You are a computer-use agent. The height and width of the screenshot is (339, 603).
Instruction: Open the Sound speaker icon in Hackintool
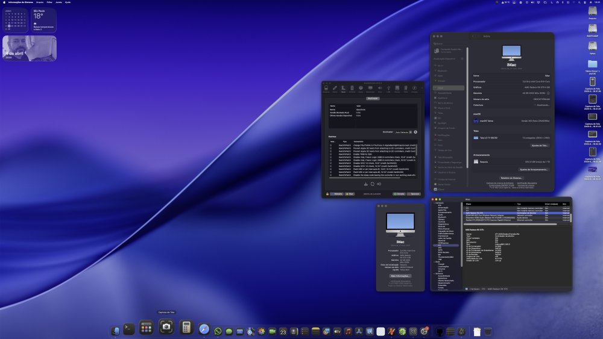click(380, 89)
